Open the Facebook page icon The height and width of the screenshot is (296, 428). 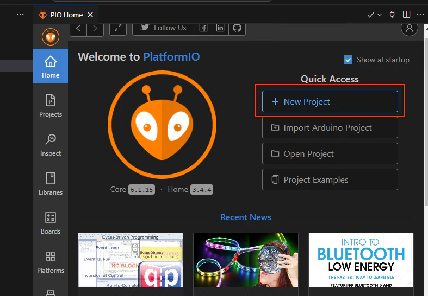click(x=203, y=28)
